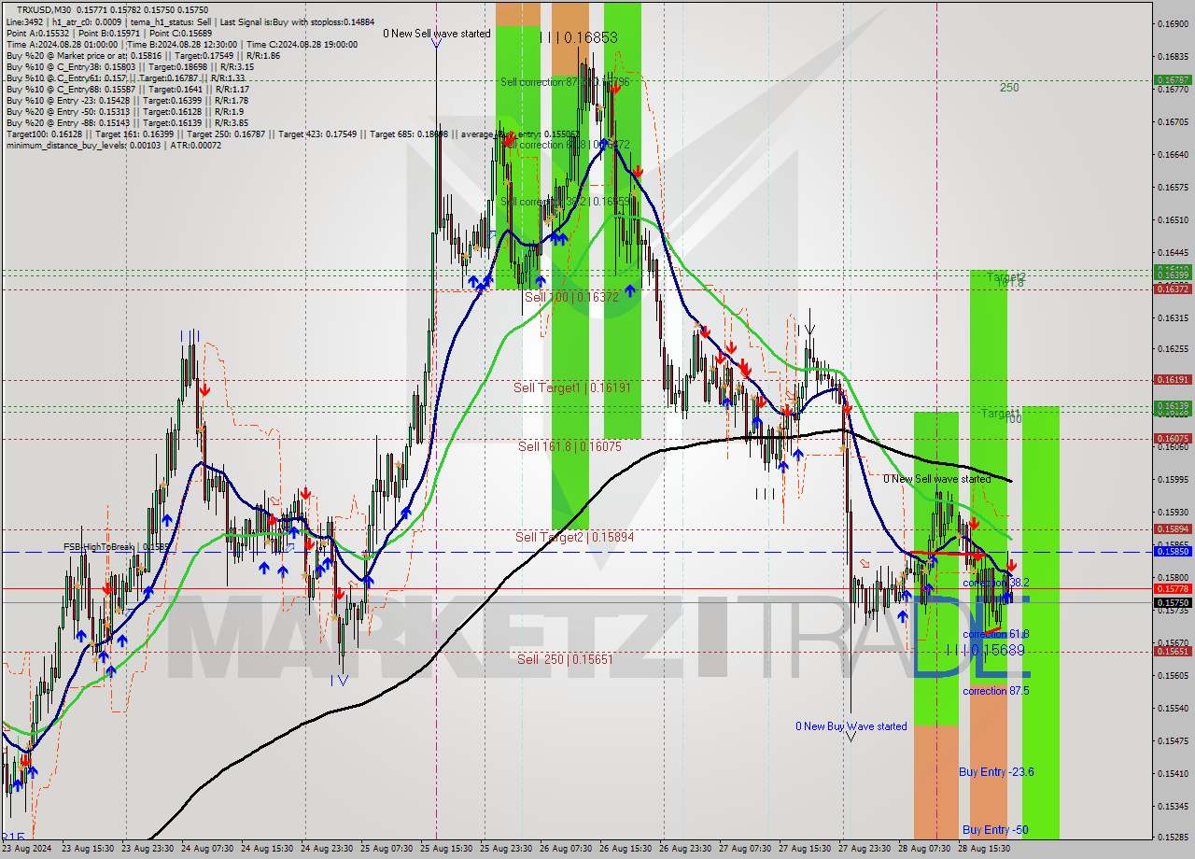Click the '28 Aug 15:30' time label
This screenshot has height=859, width=1195.
pos(984,849)
